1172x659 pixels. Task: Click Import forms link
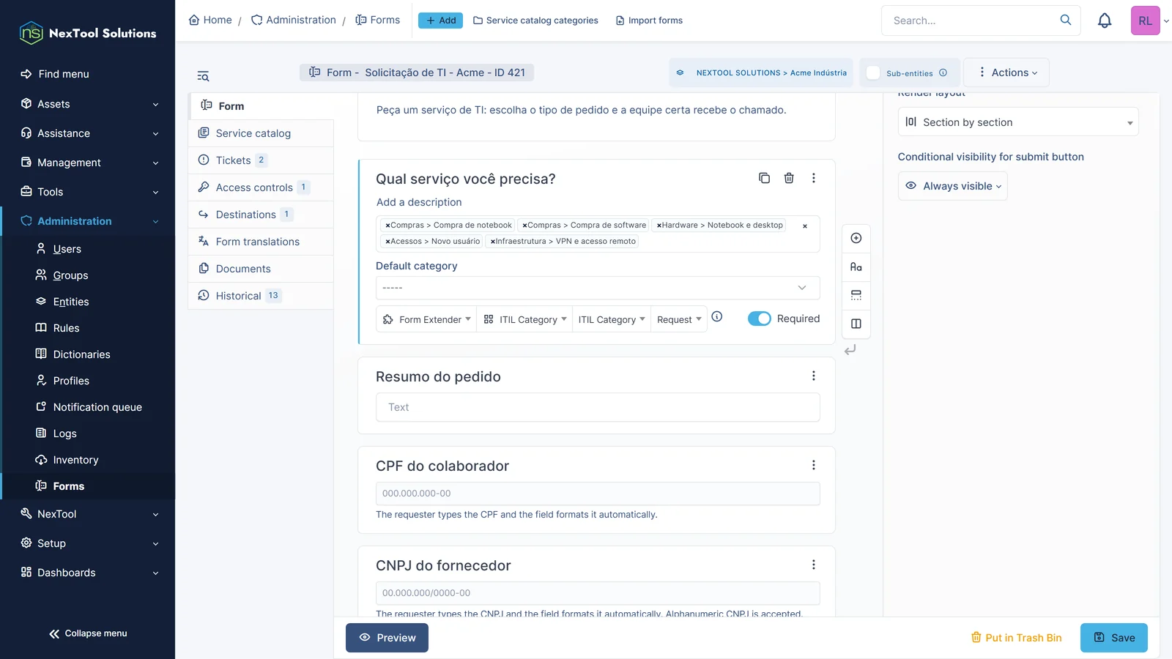(649, 21)
